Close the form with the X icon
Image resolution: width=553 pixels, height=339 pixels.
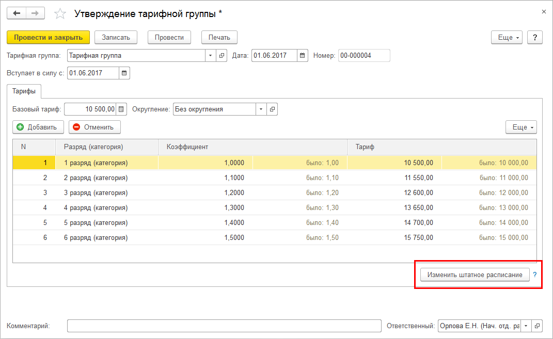click(x=544, y=12)
